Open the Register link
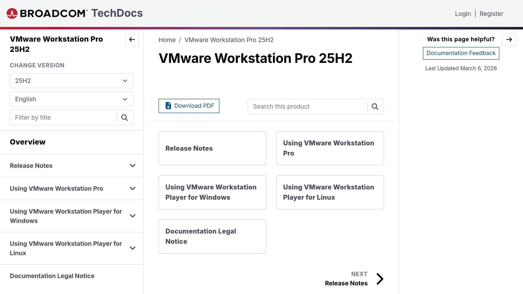523x294 pixels. pos(491,14)
